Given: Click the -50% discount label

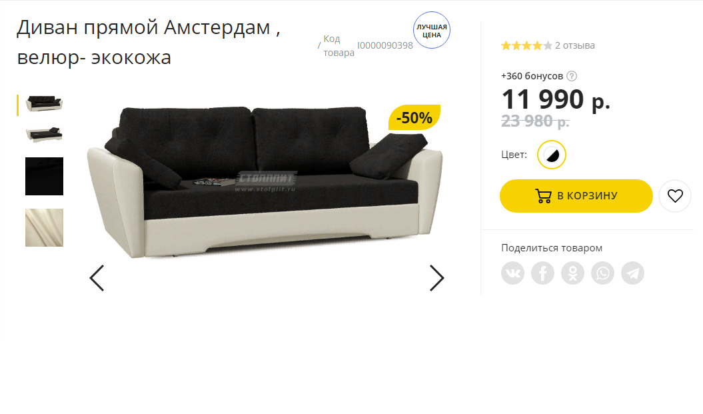Looking at the screenshot, I should click(x=414, y=117).
